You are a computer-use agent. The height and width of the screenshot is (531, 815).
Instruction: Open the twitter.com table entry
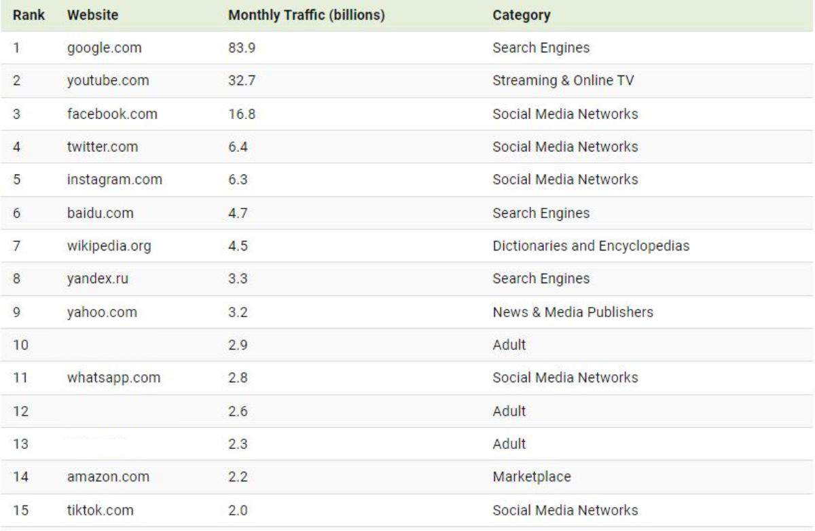click(102, 147)
